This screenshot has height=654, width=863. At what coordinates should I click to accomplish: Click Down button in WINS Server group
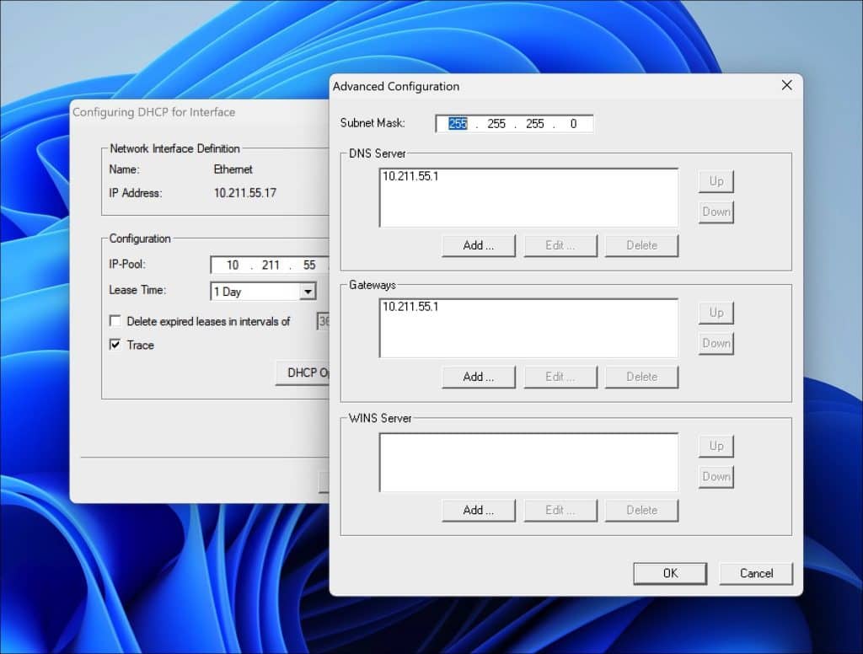716,477
